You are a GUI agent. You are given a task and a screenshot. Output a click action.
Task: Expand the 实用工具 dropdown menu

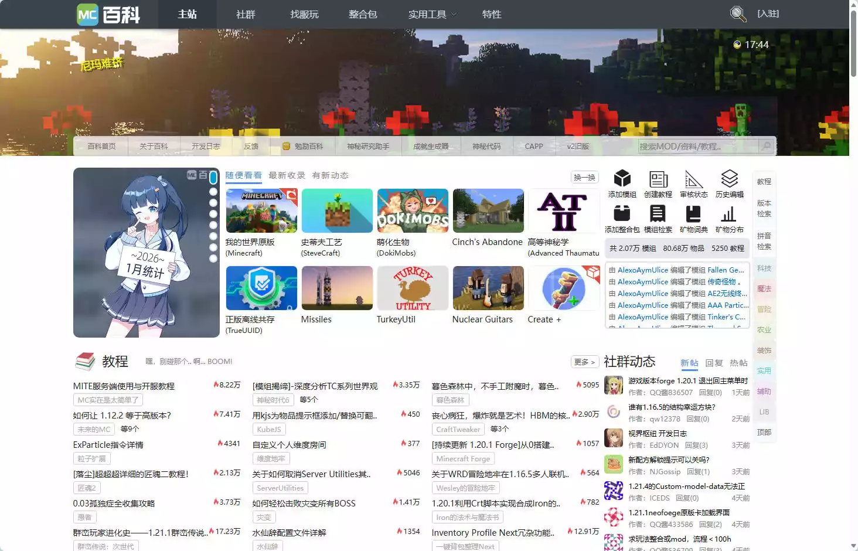click(433, 14)
